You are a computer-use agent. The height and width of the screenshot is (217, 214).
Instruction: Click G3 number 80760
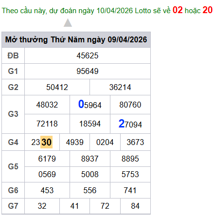pos(130,105)
